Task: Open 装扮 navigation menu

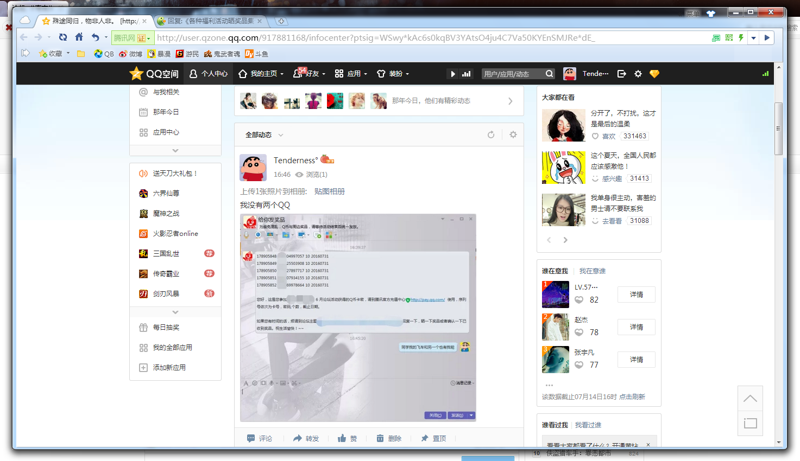Action: (x=393, y=74)
